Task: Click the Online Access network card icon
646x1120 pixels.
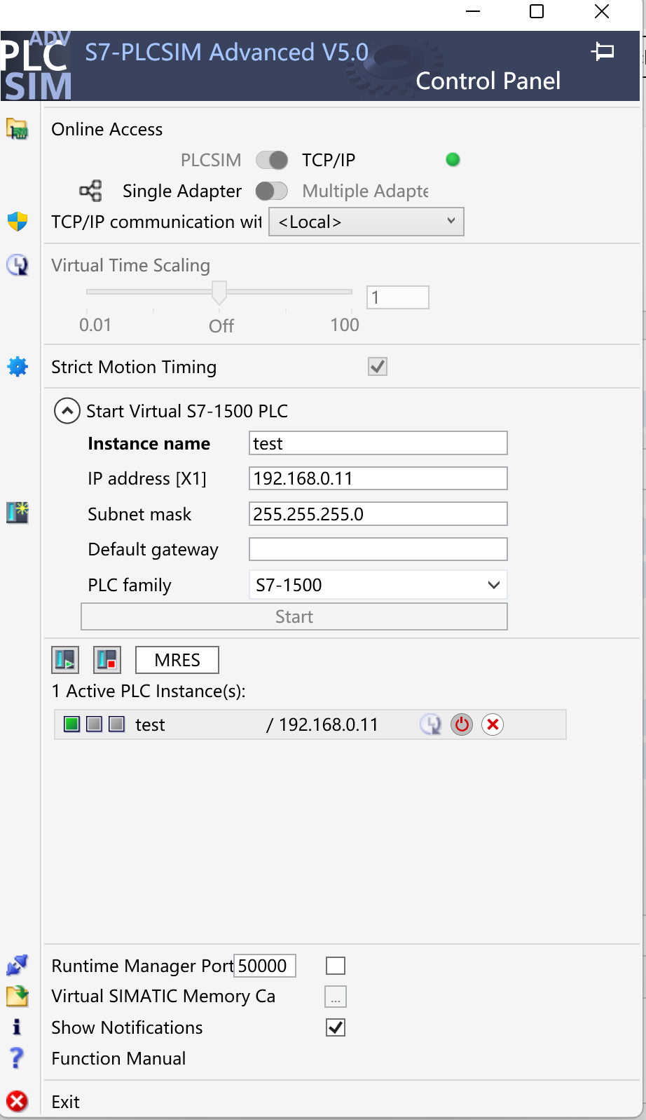Action: pyautogui.click(x=17, y=129)
